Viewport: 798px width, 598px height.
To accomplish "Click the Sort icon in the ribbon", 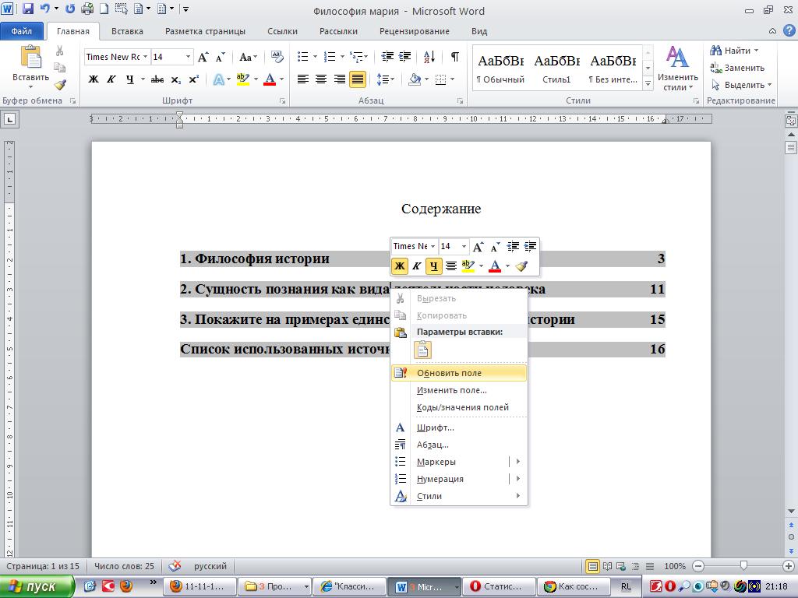I will [x=429, y=57].
